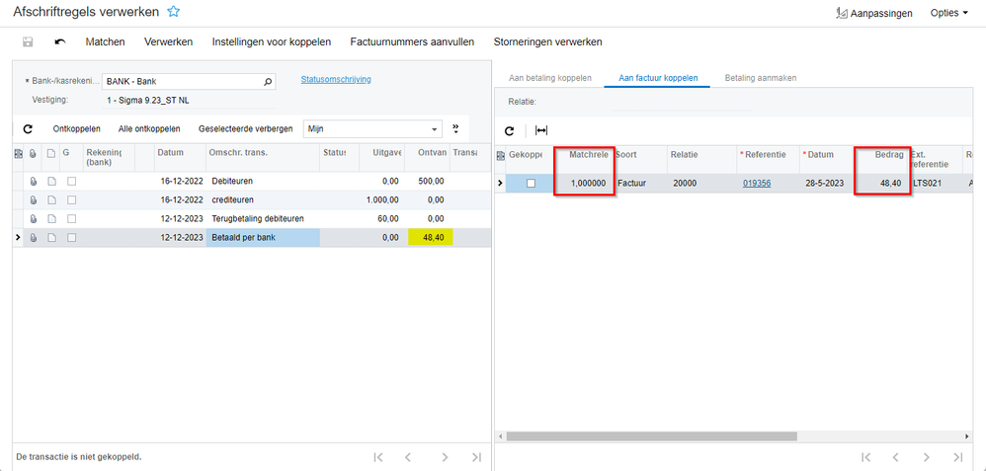Refresh the bank transactions grid on the left
Screen dimensions: 986x471
coord(28,129)
